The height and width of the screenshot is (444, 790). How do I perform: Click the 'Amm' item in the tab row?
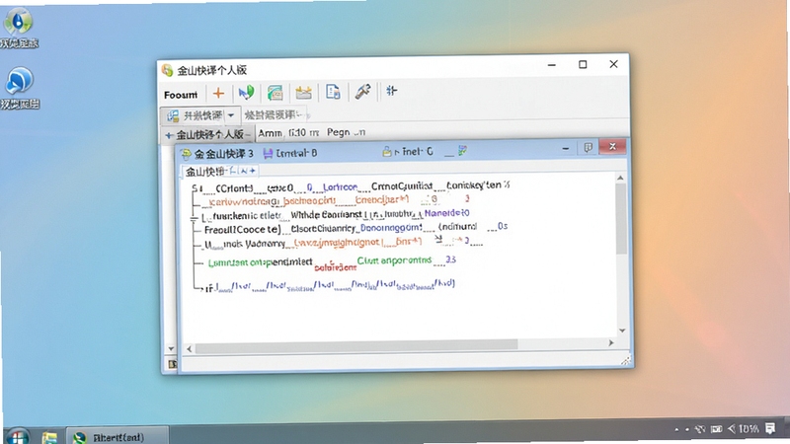pos(270,133)
